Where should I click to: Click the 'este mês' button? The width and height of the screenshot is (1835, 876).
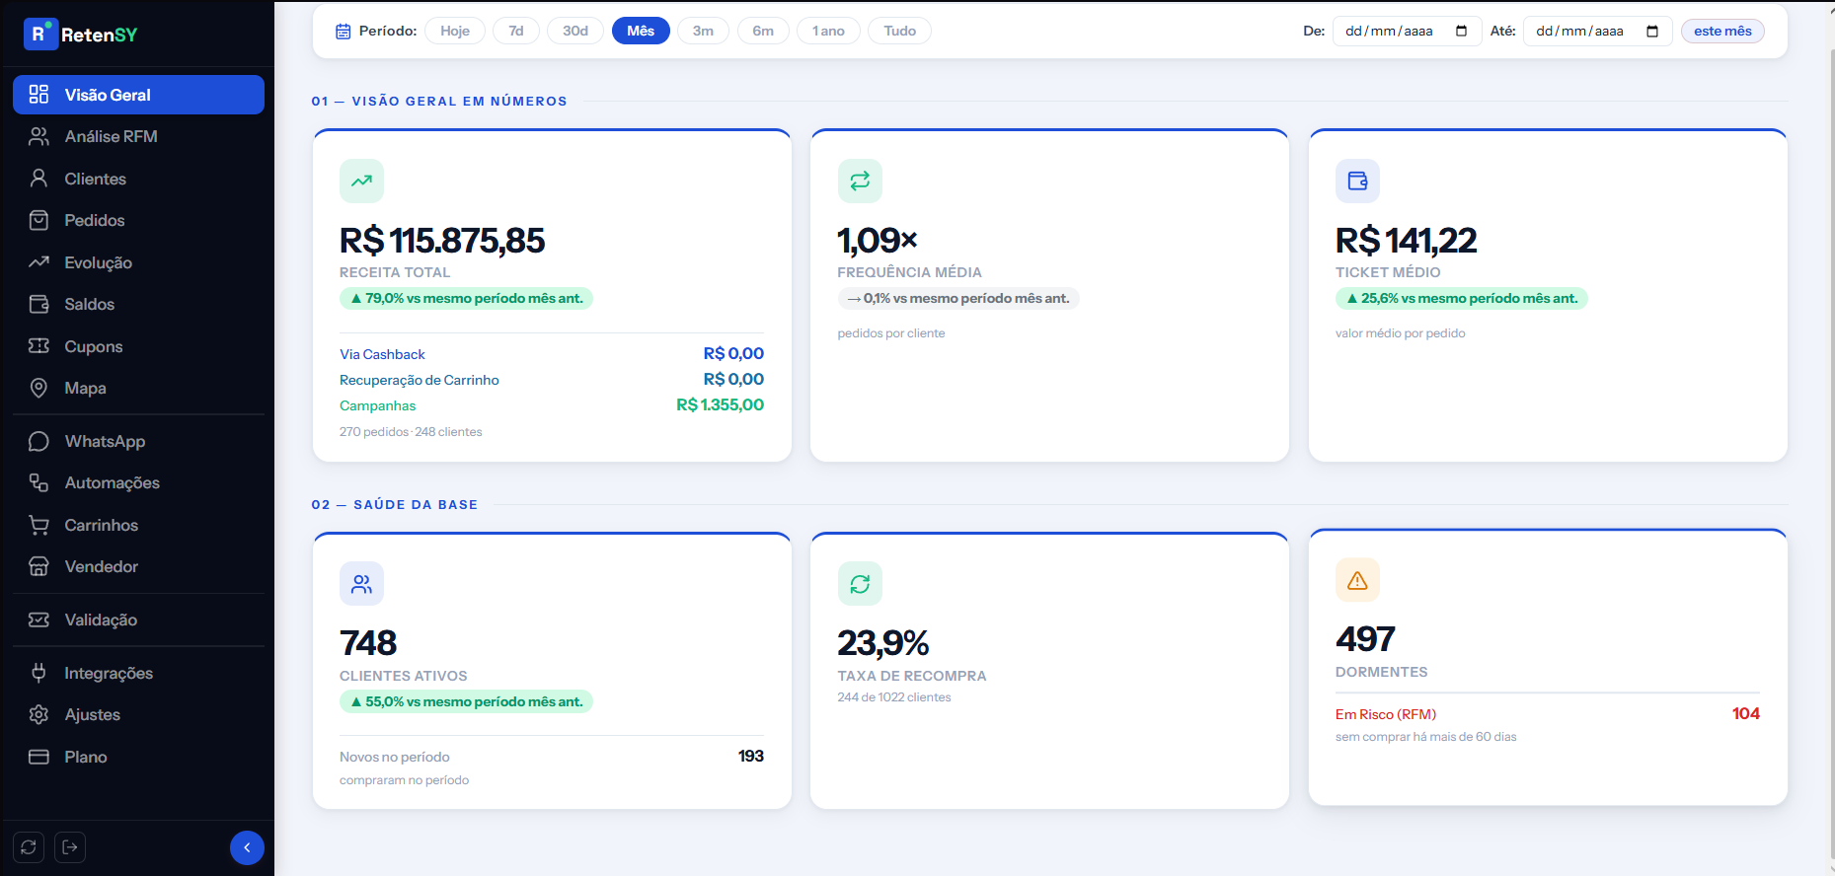[x=1722, y=31]
